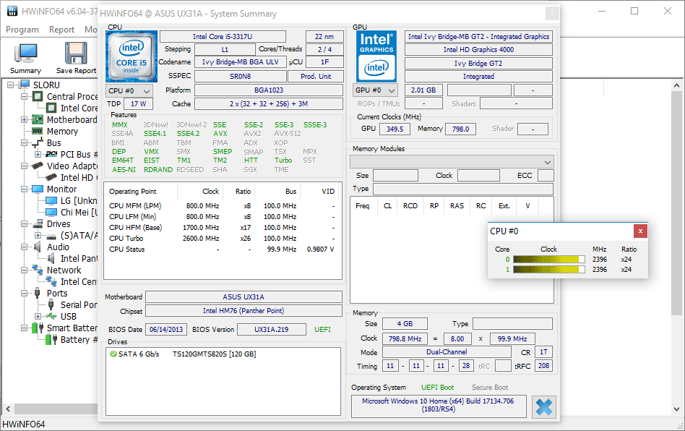This screenshot has height=431, width=685.
Task: Close the CPU #0 clock popup
Action: (x=640, y=231)
